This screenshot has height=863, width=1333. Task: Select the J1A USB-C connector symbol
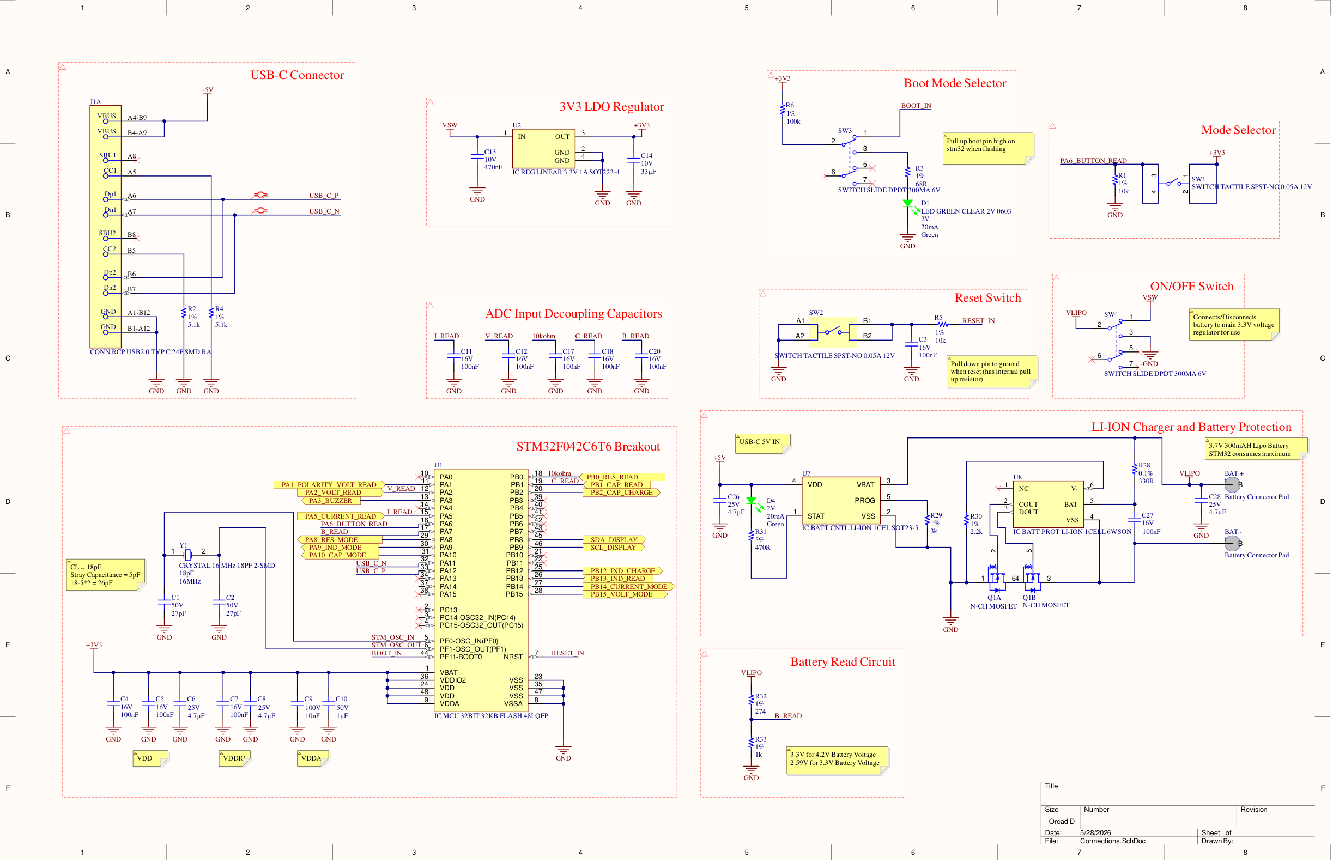click(x=105, y=226)
